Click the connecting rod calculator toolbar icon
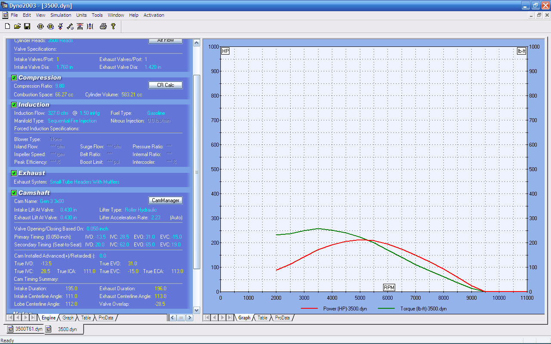Viewport: 551px width, 344px height. tap(70, 27)
